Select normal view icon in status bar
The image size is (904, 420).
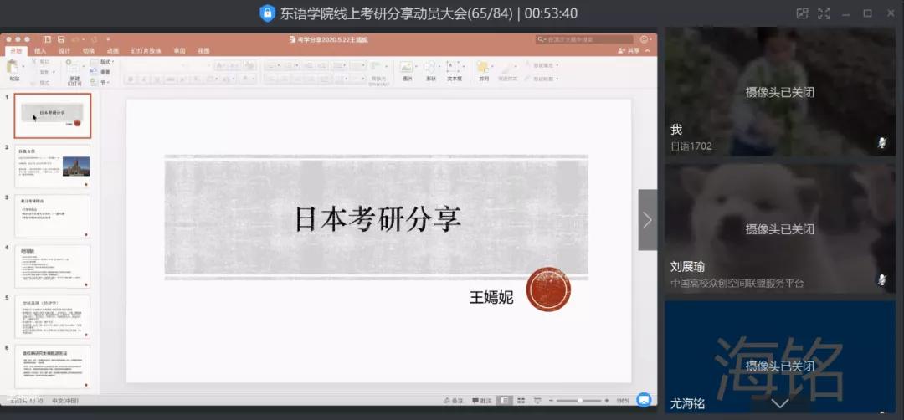[x=505, y=401]
